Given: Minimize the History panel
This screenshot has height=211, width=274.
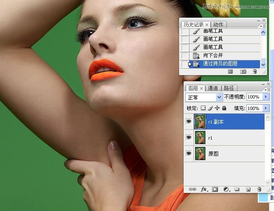Looking at the screenshot, I should coord(259,21).
